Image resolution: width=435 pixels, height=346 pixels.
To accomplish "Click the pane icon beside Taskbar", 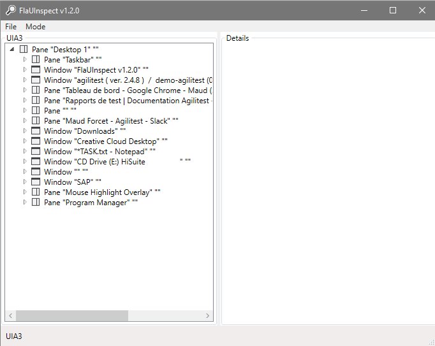I will [x=36, y=60].
